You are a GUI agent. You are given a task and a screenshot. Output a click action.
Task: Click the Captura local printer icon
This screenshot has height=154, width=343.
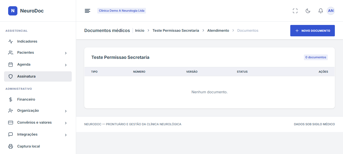[11, 146]
